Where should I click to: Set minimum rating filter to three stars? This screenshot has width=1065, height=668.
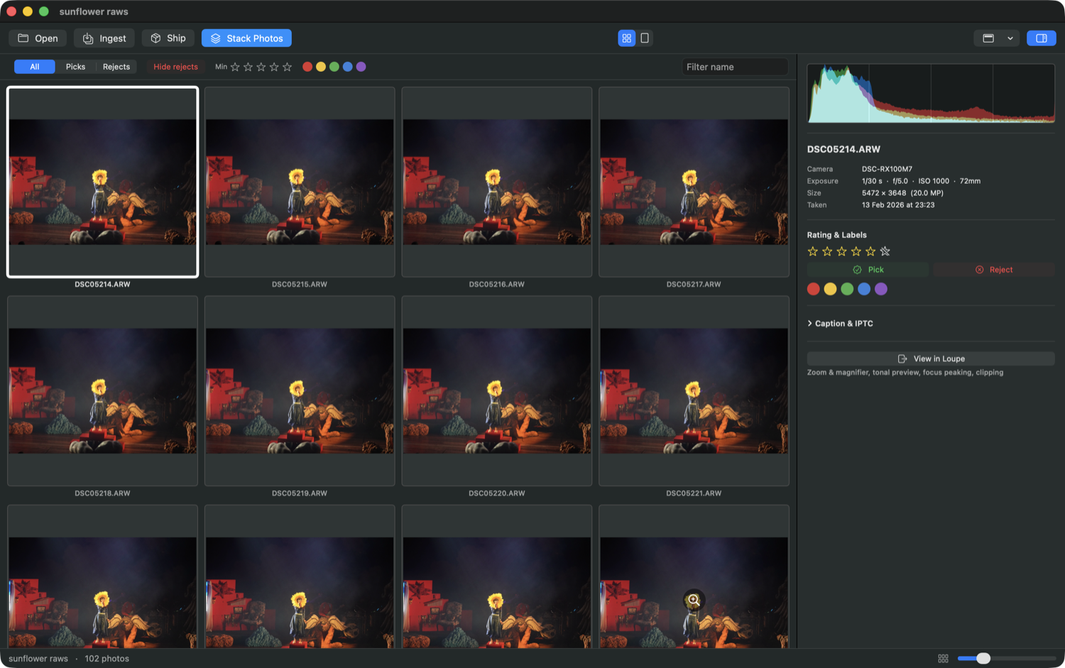(261, 67)
